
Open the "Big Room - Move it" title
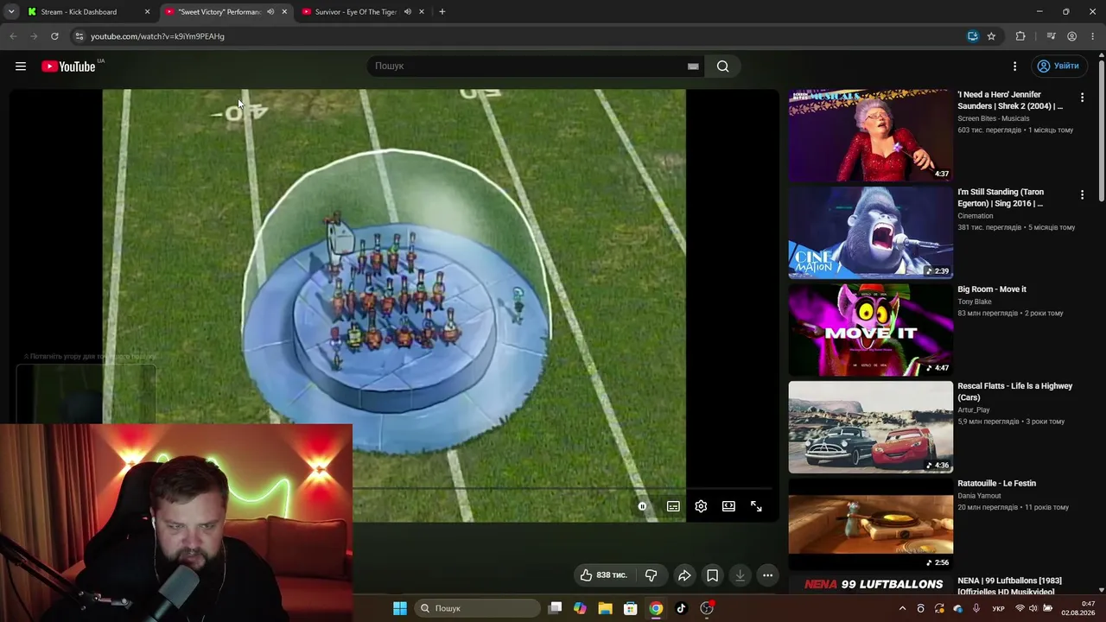pos(992,289)
